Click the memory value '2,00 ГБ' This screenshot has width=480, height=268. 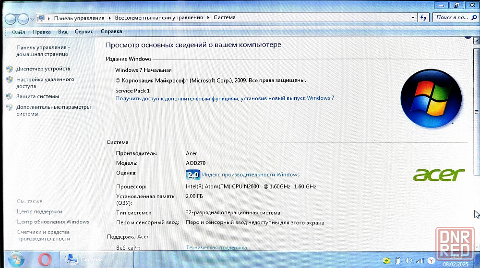pos(194,196)
